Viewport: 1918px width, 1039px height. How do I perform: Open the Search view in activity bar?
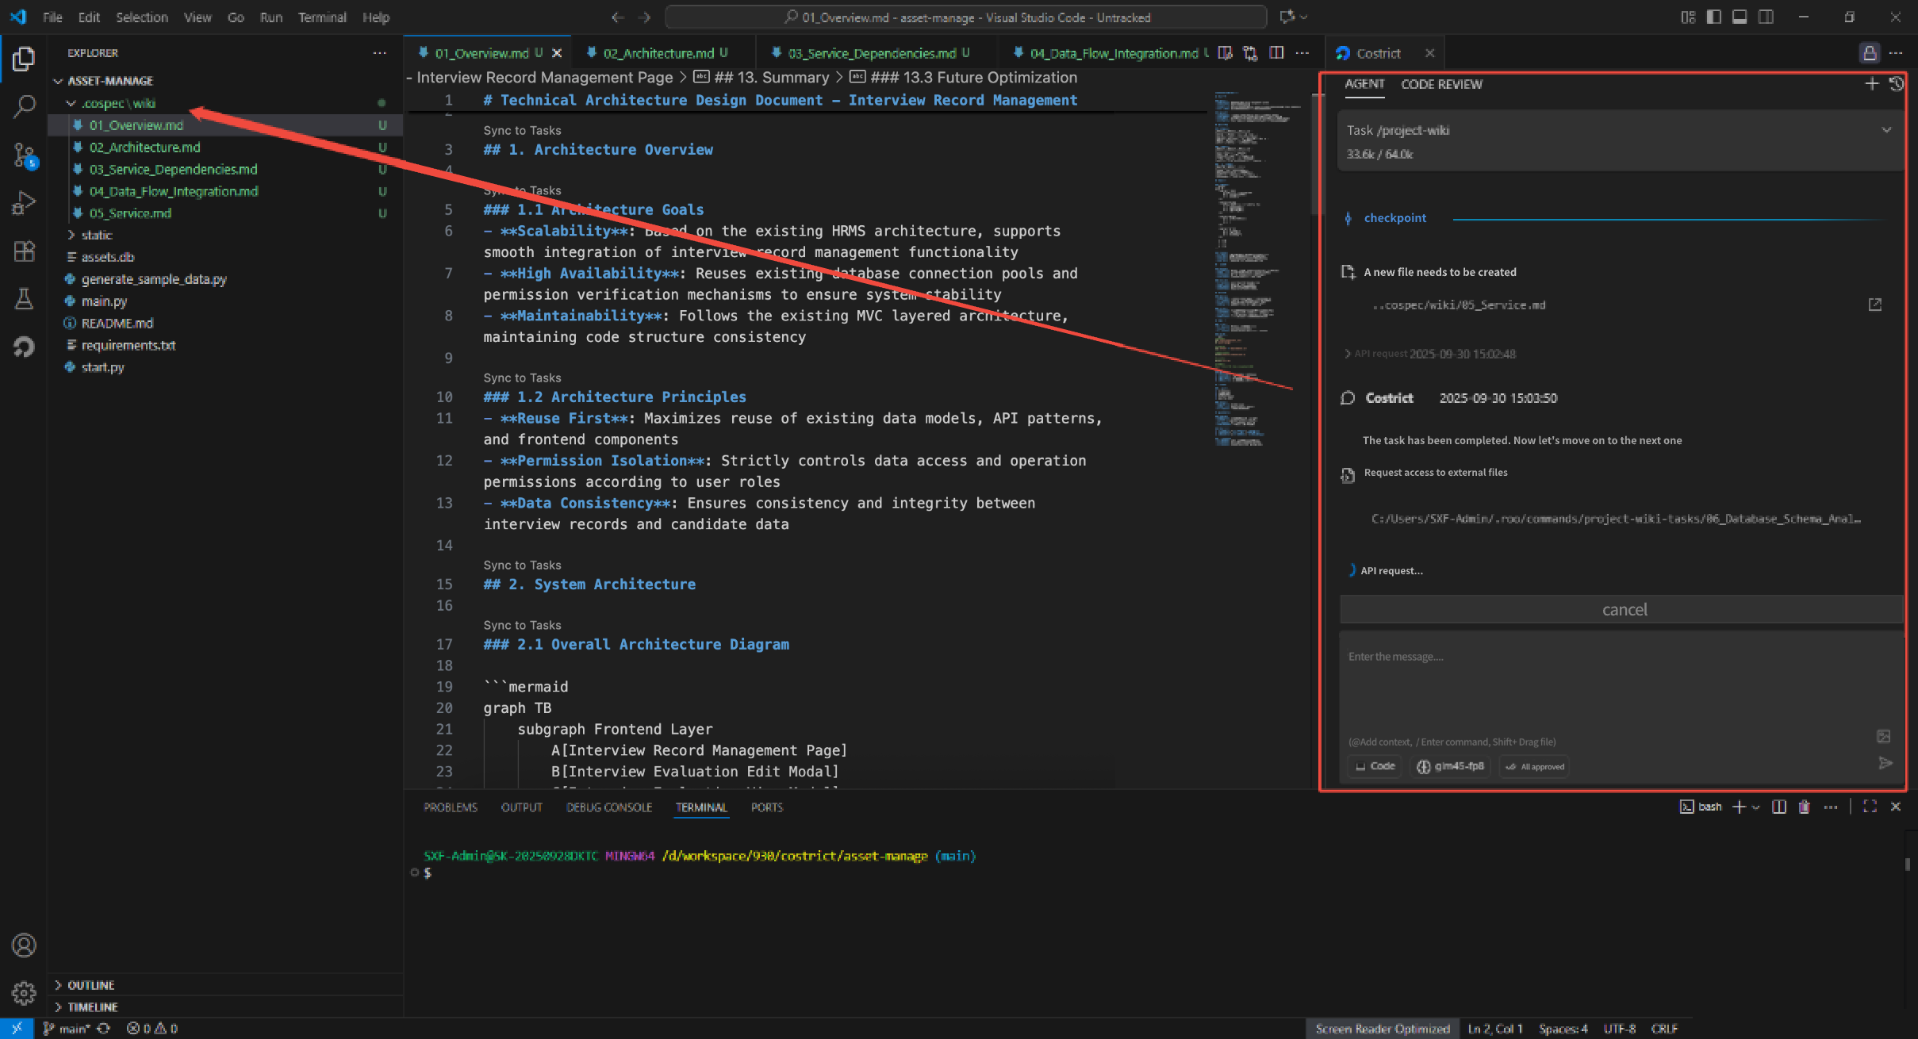pos(24,106)
